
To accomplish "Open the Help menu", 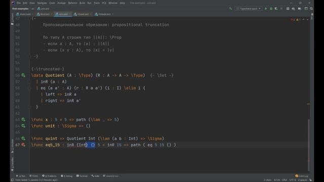I will pos(123,3).
